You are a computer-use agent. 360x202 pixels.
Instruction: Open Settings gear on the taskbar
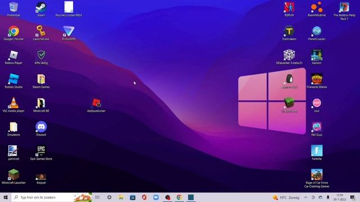tap(109, 197)
